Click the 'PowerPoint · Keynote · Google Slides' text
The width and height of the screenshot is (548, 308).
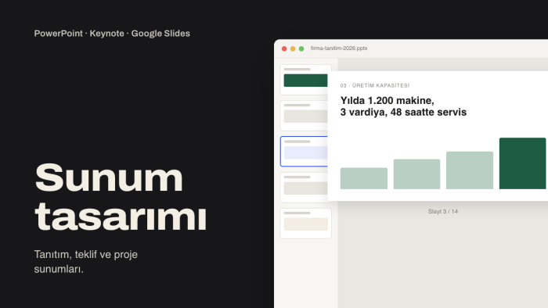[112, 34]
